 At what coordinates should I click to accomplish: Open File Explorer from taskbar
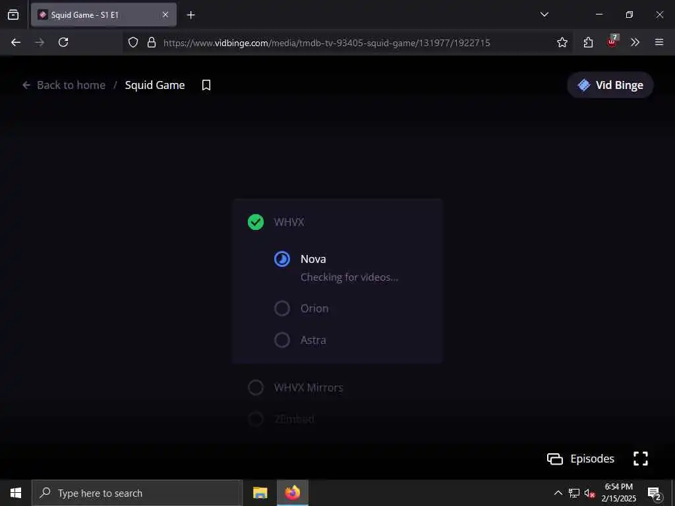(260, 493)
